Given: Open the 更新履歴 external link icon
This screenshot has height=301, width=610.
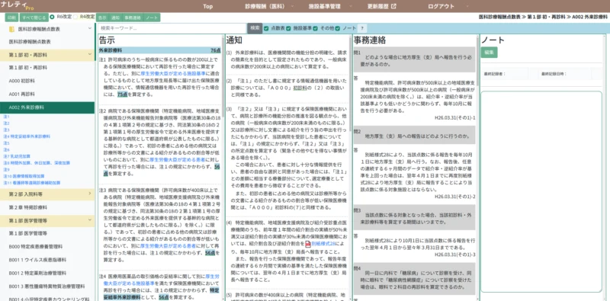Looking at the screenshot, I should 393,6.
